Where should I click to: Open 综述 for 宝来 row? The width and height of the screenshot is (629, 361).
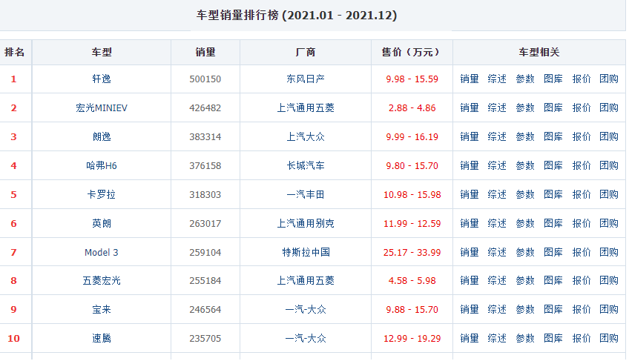click(x=497, y=309)
